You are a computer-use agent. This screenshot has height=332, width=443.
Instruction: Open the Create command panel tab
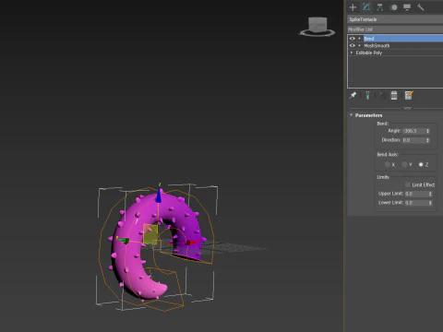click(353, 7)
